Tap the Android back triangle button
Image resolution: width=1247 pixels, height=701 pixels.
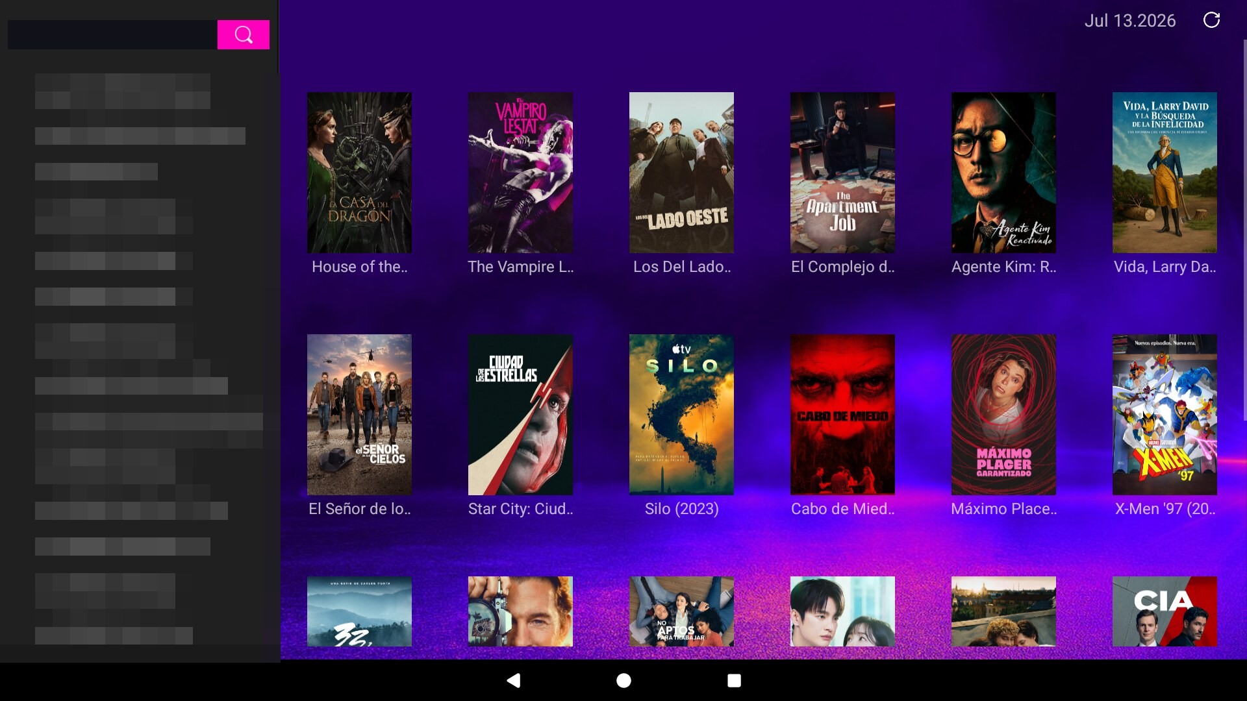(514, 680)
